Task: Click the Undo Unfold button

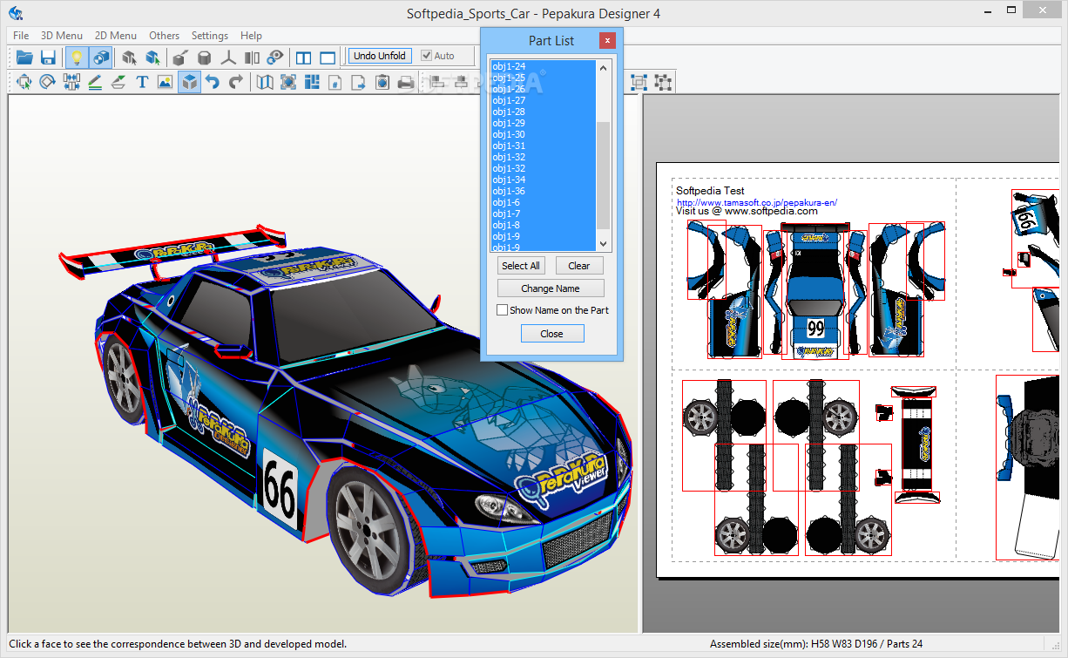Action: click(x=380, y=56)
